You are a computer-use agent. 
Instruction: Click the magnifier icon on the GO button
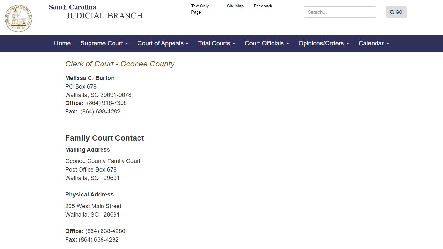tap(391, 12)
